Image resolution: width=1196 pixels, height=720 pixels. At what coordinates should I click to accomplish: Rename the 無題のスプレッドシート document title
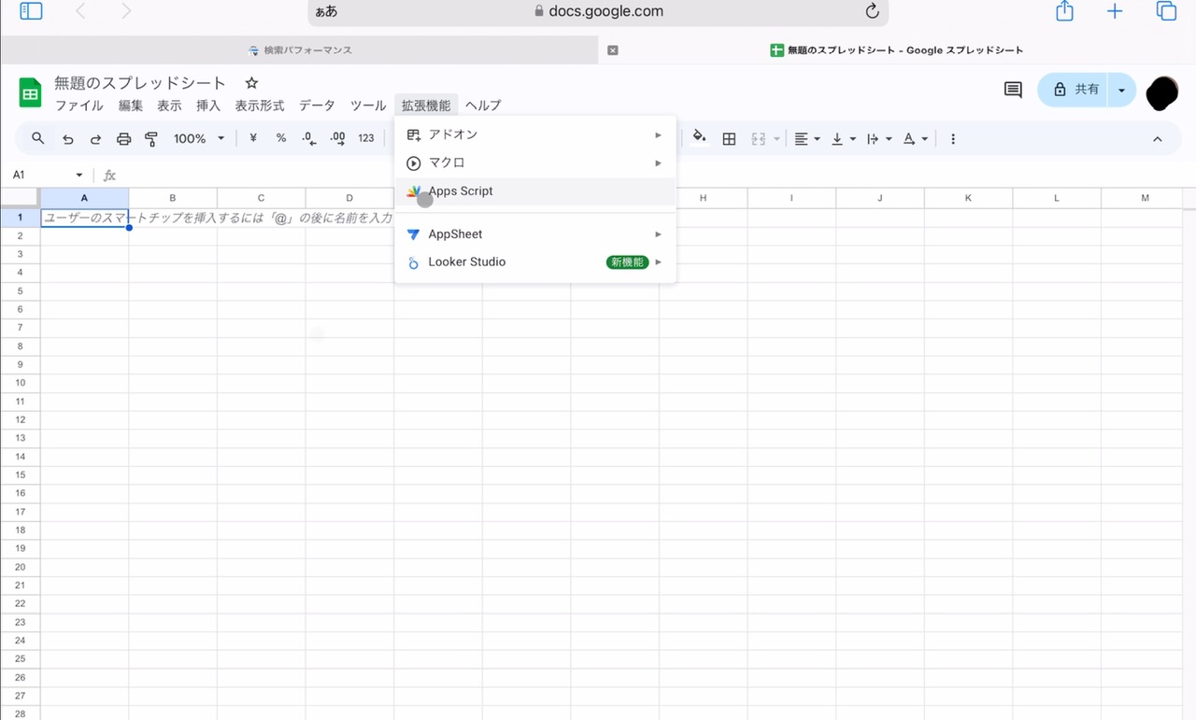(x=140, y=83)
